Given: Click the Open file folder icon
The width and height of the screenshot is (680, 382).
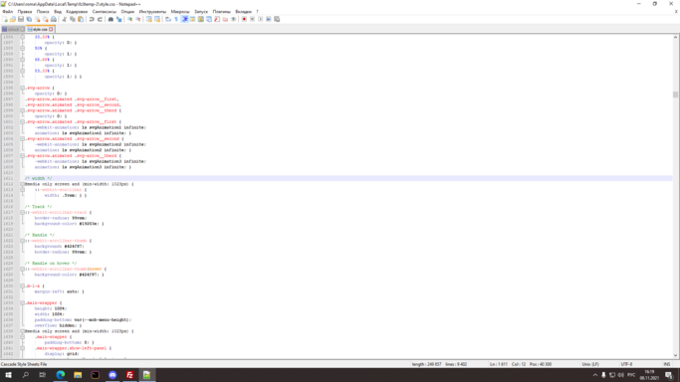Looking at the screenshot, I should click(13, 19).
